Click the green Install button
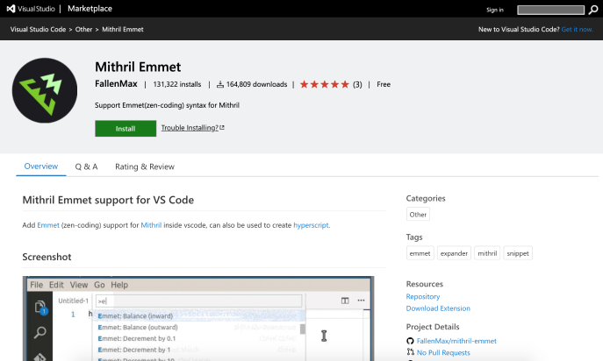Viewport: 603px width, 361px height. (x=126, y=129)
